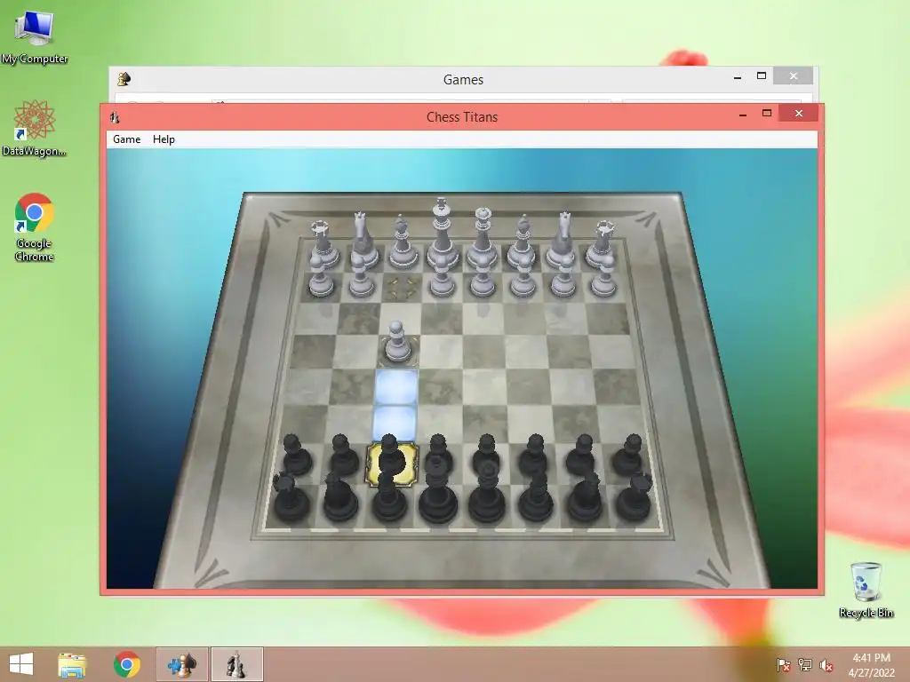The width and height of the screenshot is (910, 682).
Task: Click the Windows Start button
Action: tap(21, 664)
